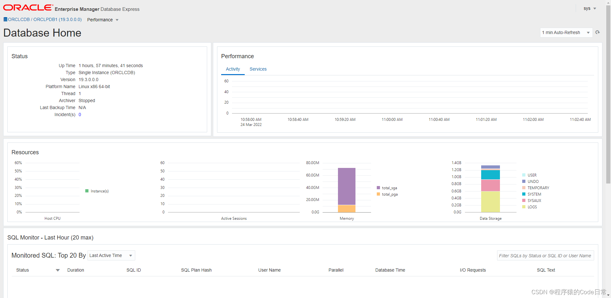The image size is (611, 298).
Task: Click the Database Home heading
Action: 42,33
